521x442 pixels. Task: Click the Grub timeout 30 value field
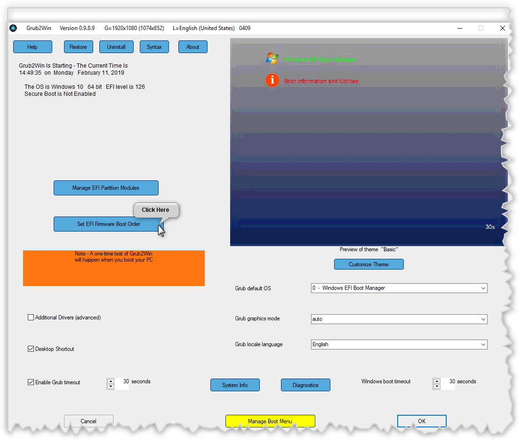point(122,384)
